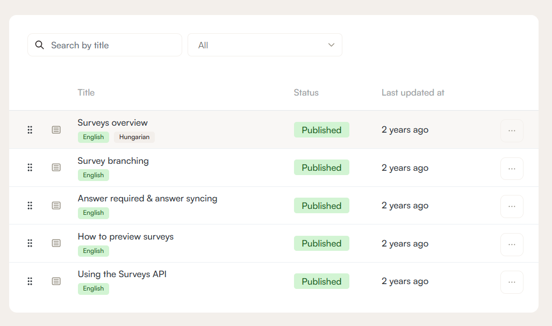Screen dimensions: 552x326
Task: Click the Hungarian language tag
Action: pos(134,137)
